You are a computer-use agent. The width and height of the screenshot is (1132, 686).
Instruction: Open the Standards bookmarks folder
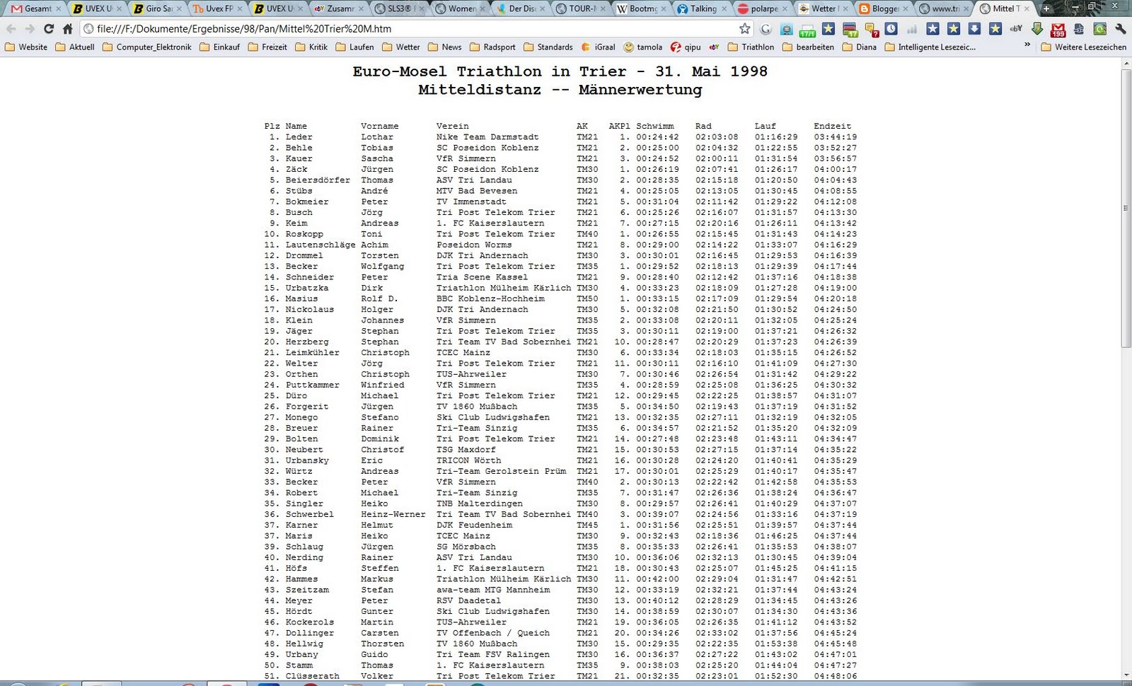548,47
